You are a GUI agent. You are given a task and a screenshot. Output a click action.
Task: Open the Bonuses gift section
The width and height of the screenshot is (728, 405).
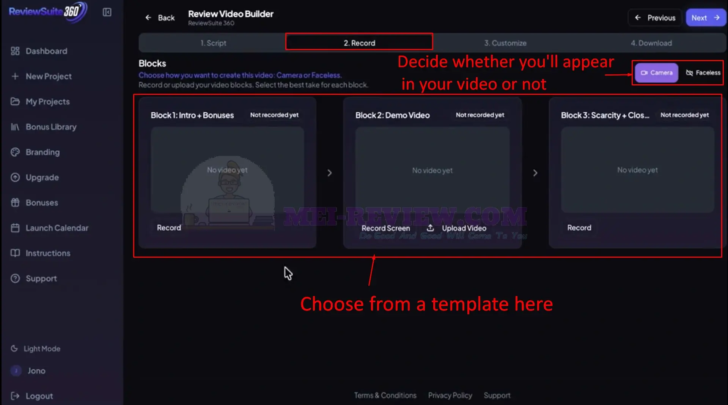(x=35, y=203)
